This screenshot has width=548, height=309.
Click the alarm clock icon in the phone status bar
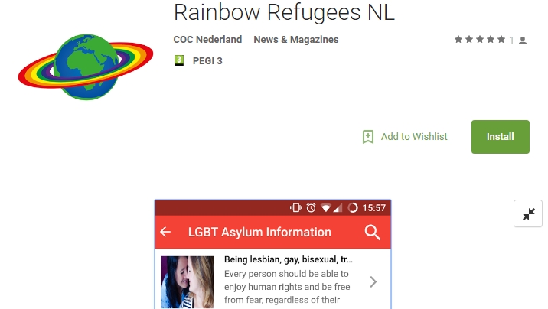click(311, 208)
